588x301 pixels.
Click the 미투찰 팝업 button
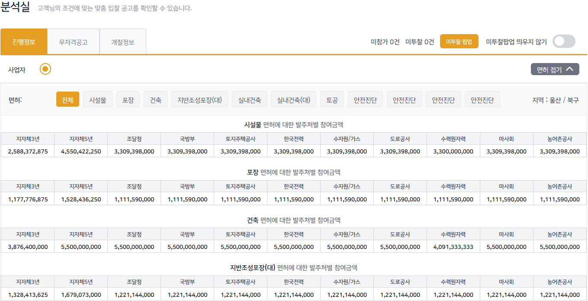click(459, 41)
